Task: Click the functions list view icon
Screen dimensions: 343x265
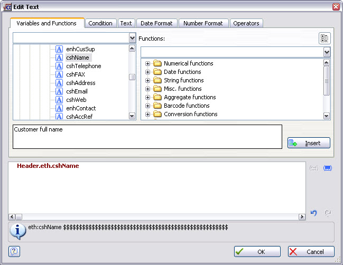Action: [325, 39]
